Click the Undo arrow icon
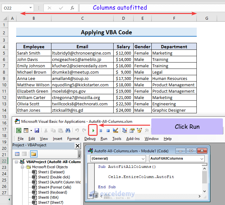The height and width of the screenshot is (205, 225). click(77, 130)
